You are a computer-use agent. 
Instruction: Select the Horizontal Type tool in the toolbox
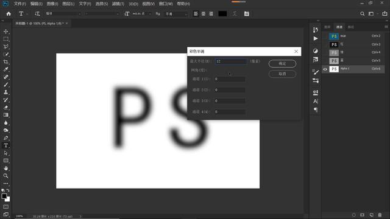coord(5,145)
